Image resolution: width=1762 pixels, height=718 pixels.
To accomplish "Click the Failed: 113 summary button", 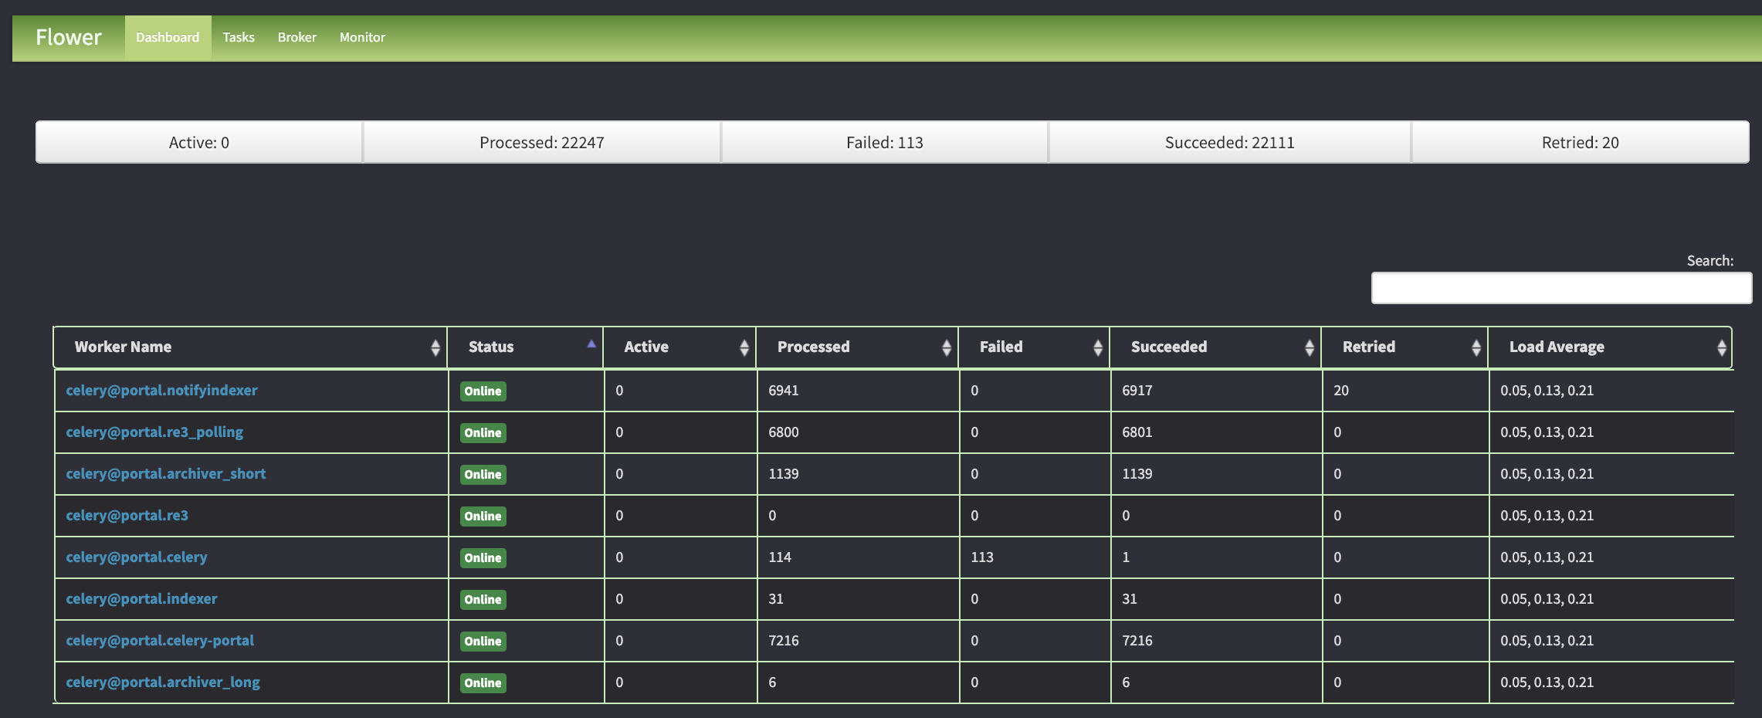I will pyautogui.click(x=885, y=142).
